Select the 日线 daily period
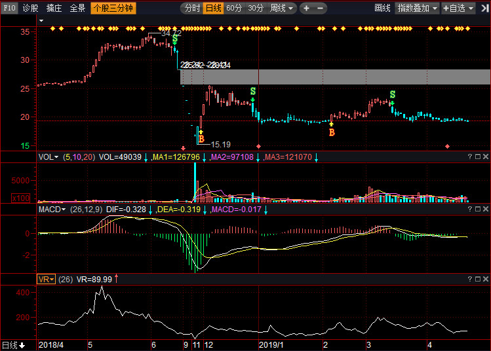The width and height of the screenshot is (491, 351). click(213, 8)
